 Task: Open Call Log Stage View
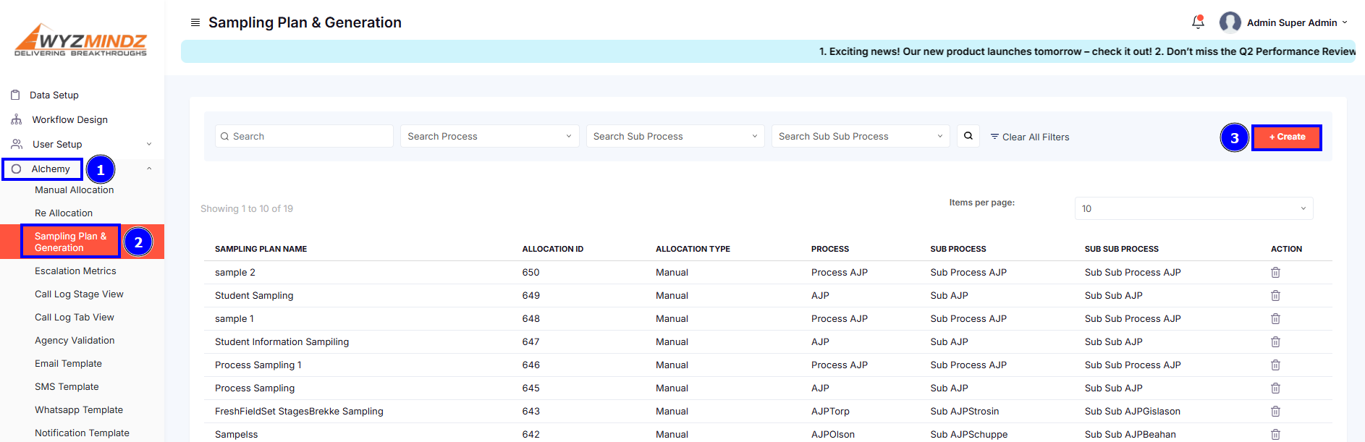point(79,294)
